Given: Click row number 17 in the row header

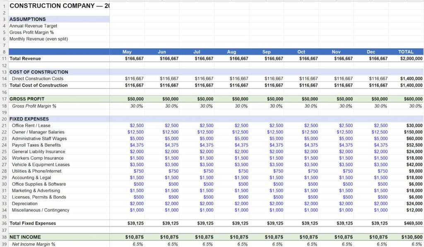Looking at the screenshot, I should [4, 99].
